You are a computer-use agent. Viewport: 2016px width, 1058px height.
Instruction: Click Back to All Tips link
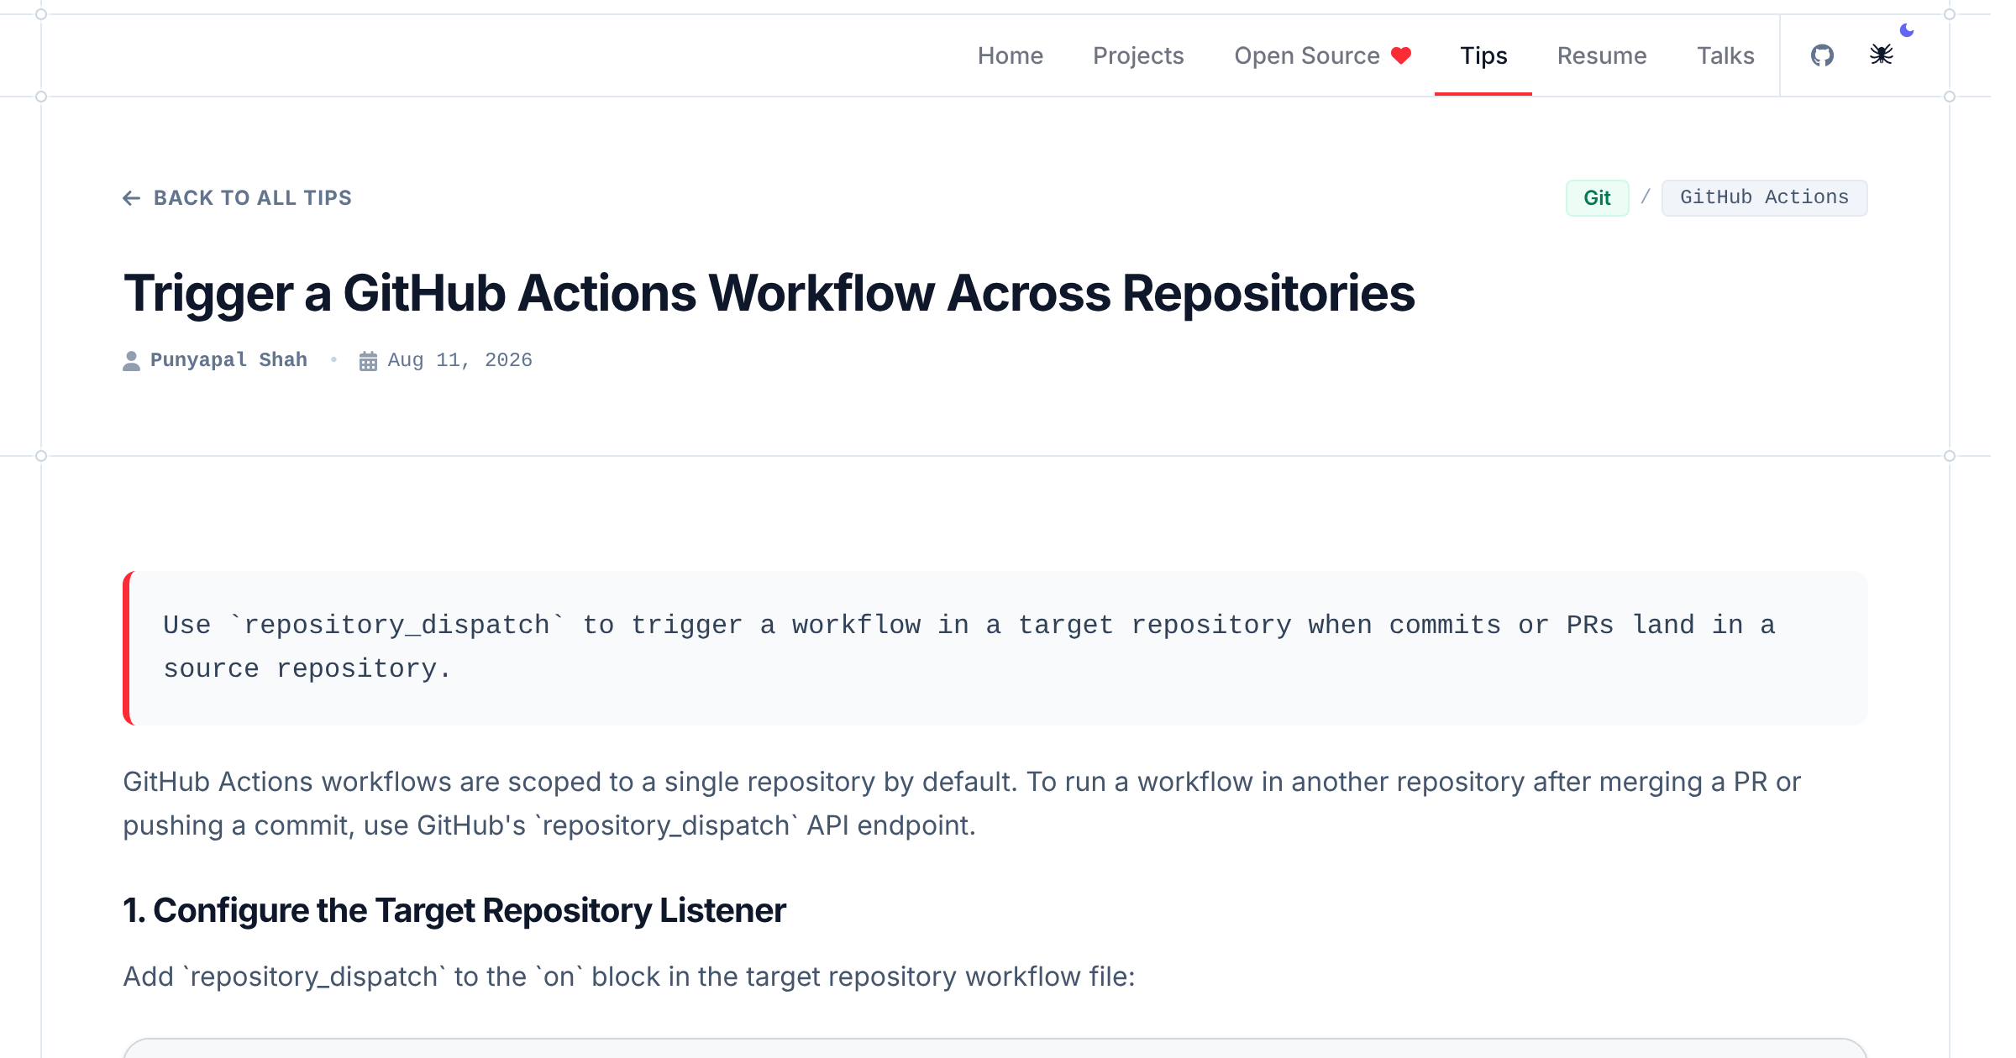point(237,198)
